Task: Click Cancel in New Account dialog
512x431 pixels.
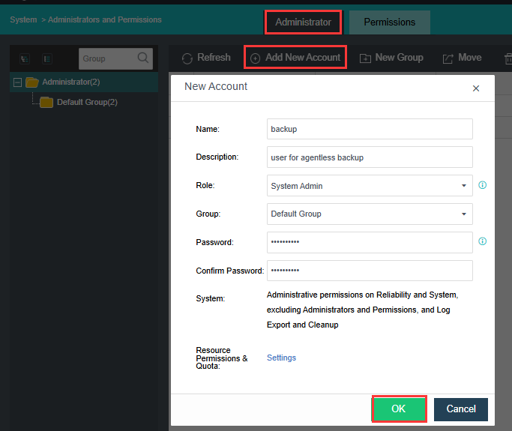Action: click(460, 409)
